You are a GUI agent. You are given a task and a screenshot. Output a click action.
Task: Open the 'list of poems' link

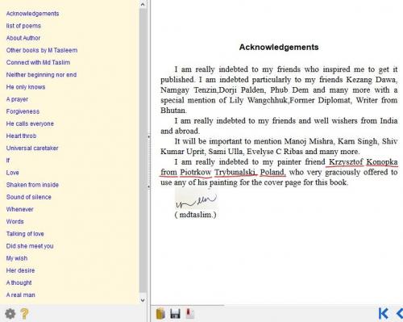23,26
